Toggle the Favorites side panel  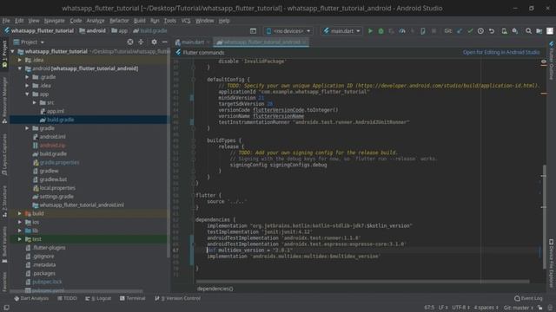(4, 282)
